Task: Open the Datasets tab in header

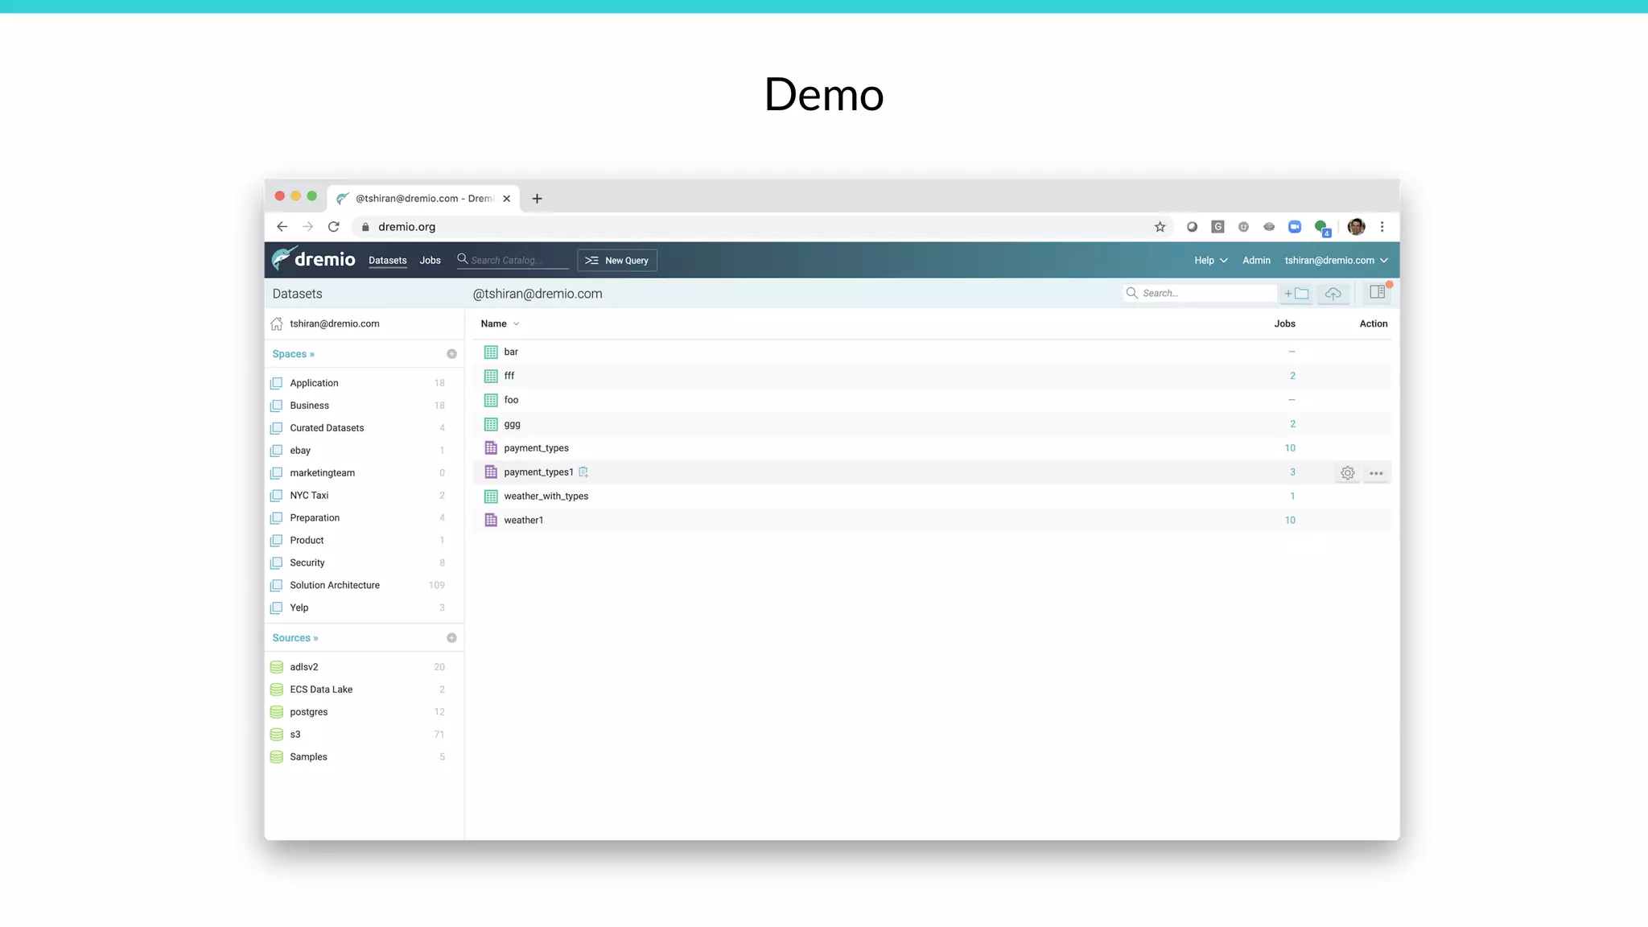Action: (x=387, y=260)
